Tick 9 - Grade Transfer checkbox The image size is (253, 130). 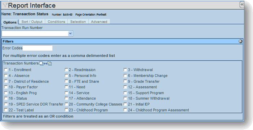tap(125, 81)
